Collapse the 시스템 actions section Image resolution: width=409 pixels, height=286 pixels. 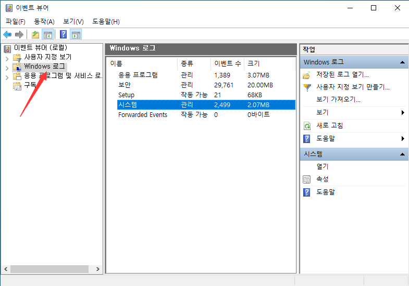click(402, 154)
